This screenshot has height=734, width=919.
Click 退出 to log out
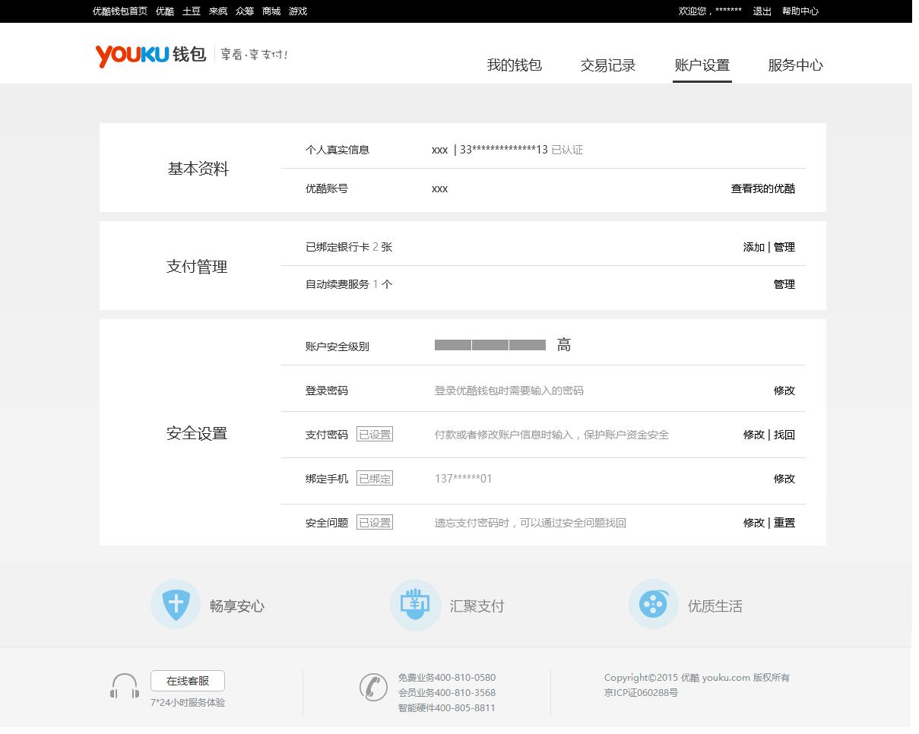coord(762,11)
